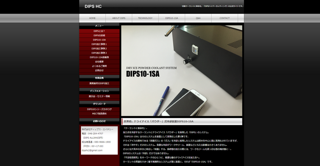The height and width of the screenshot is (166, 320).
Task: Click 担当者直通 080-9666-1900 line
Action: coord(96,142)
